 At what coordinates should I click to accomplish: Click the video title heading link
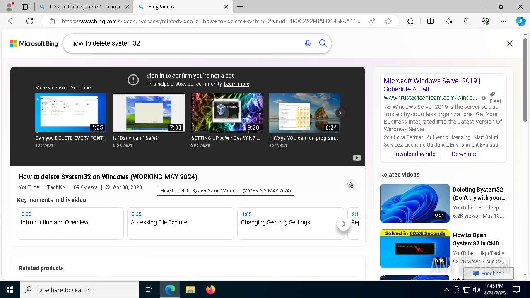108,177
